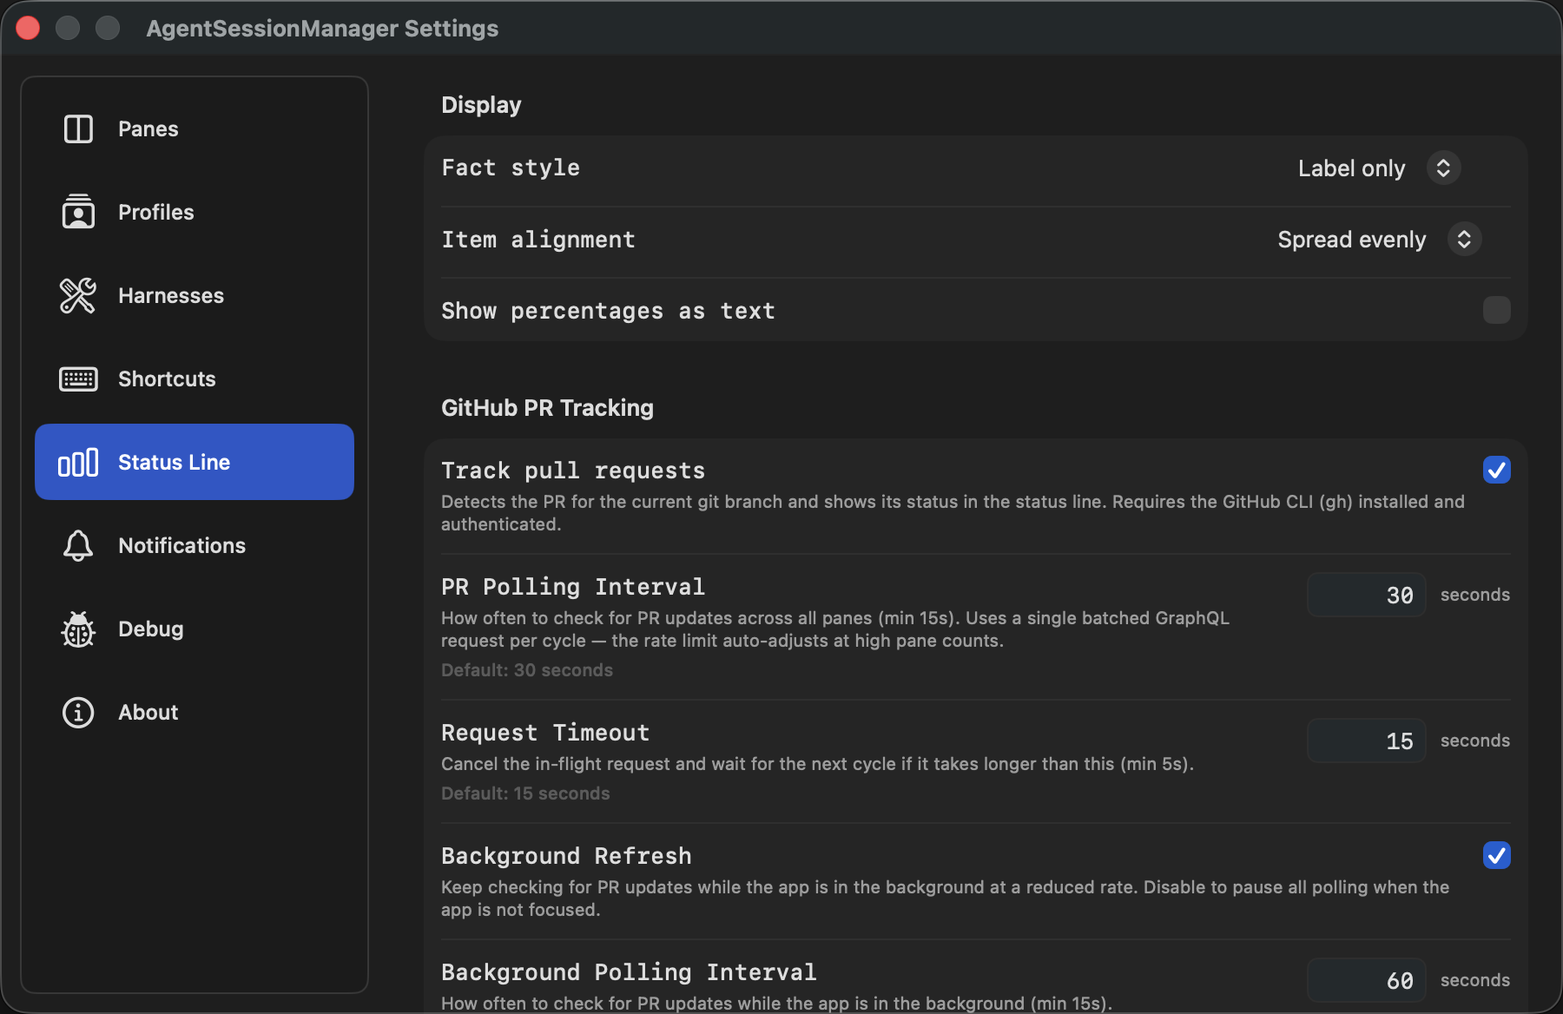
Task: Open the Item alignment dropdown arrows
Action: point(1464,239)
